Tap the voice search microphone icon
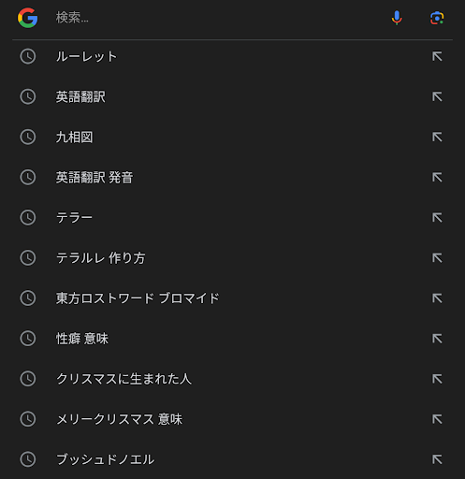Screen dimensions: 465x479 point(397,18)
